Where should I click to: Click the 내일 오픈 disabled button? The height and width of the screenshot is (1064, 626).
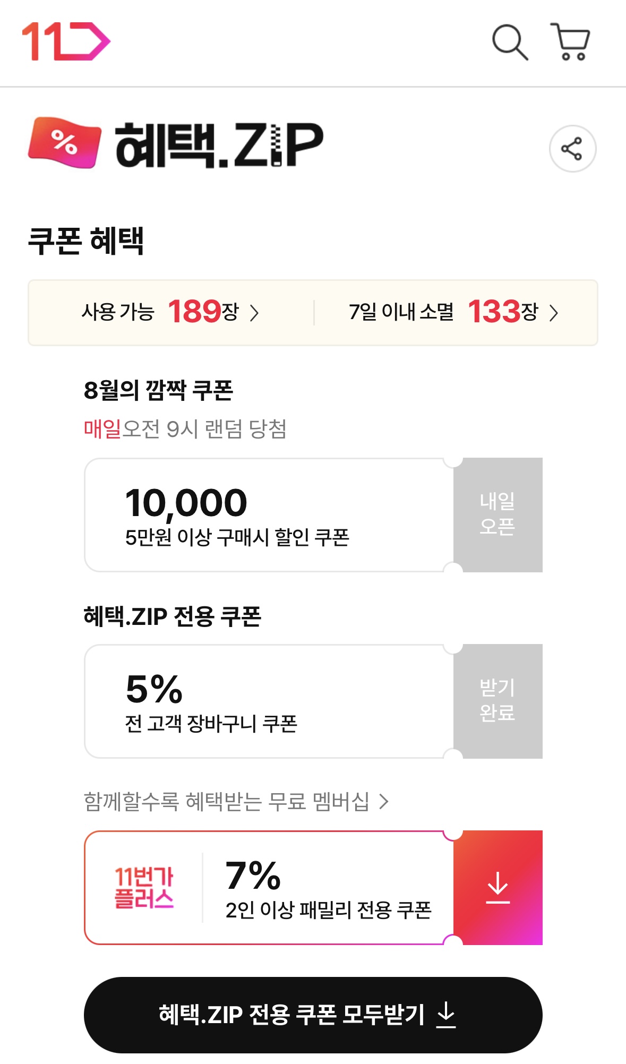click(498, 514)
